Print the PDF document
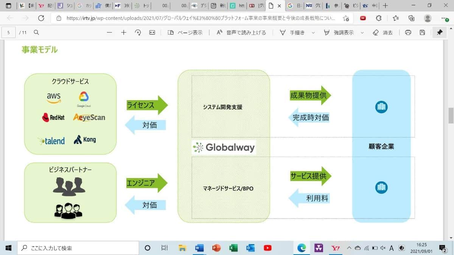 pyautogui.click(x=408, y=32)
